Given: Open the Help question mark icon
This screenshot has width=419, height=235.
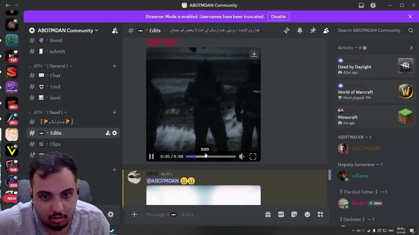Looking at the screenshot, I should [373, 5].
